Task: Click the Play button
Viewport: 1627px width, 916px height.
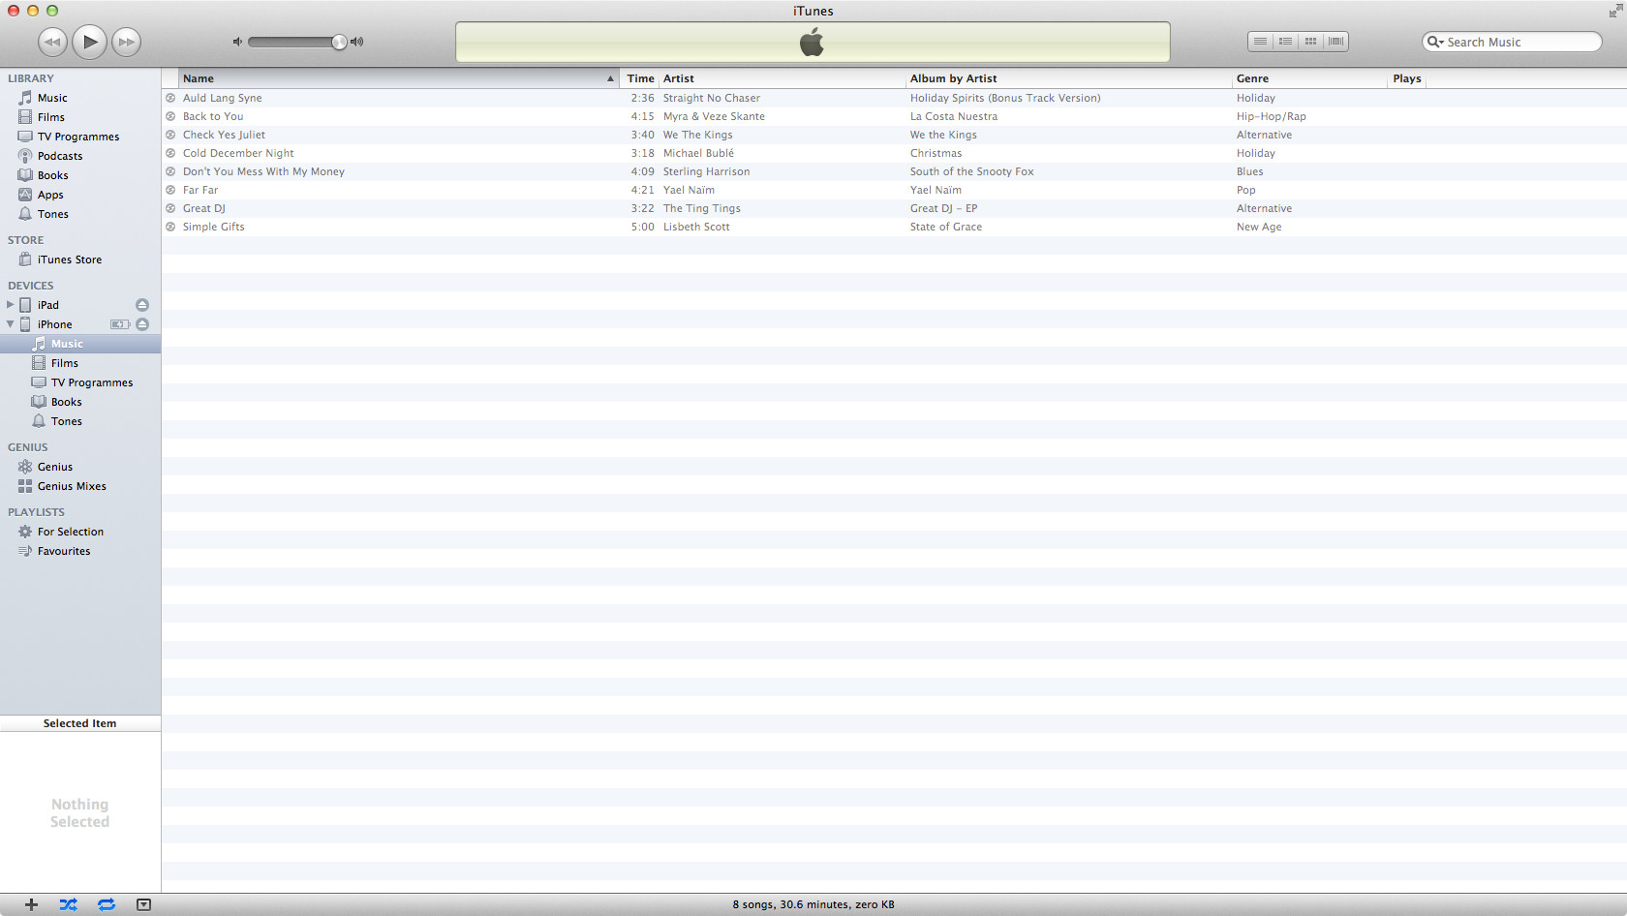Action: pyautogui.click(x=89, y=42)
